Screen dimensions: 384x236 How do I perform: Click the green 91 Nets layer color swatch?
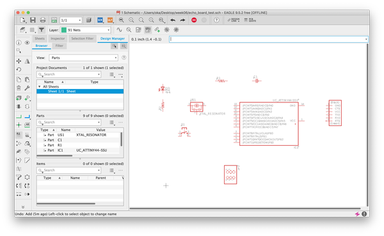coord(64,30)
